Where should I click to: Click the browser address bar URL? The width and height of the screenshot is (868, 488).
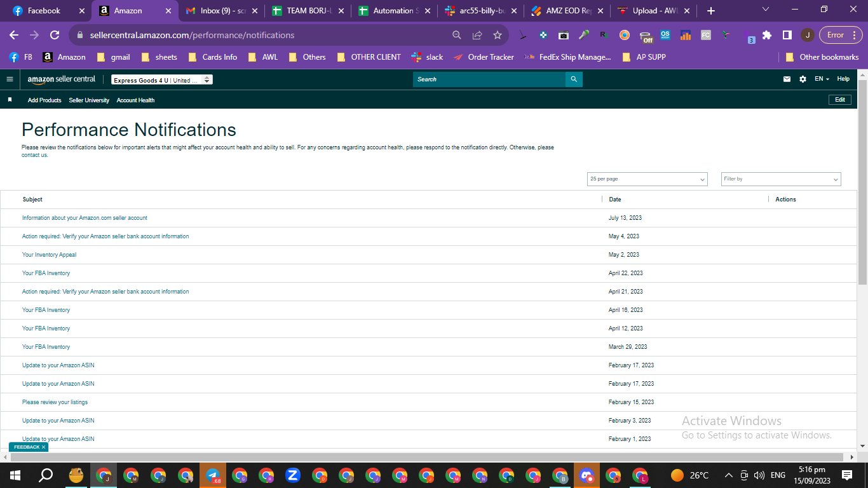[x=193, y=35]
